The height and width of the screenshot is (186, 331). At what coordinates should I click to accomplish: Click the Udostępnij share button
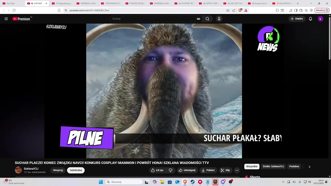click(x=187, y=170)
